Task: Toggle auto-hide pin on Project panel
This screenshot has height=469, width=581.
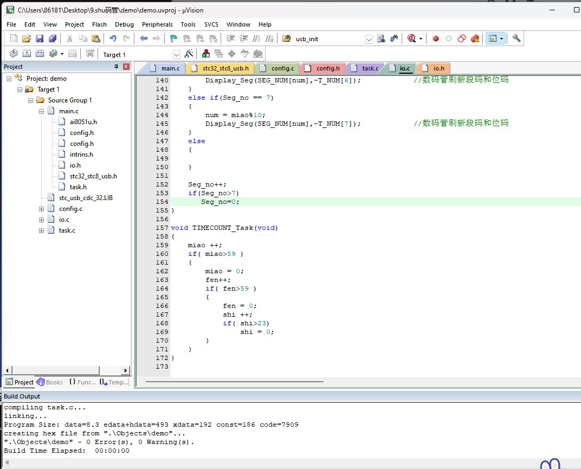Action: [x=117, y=66]
